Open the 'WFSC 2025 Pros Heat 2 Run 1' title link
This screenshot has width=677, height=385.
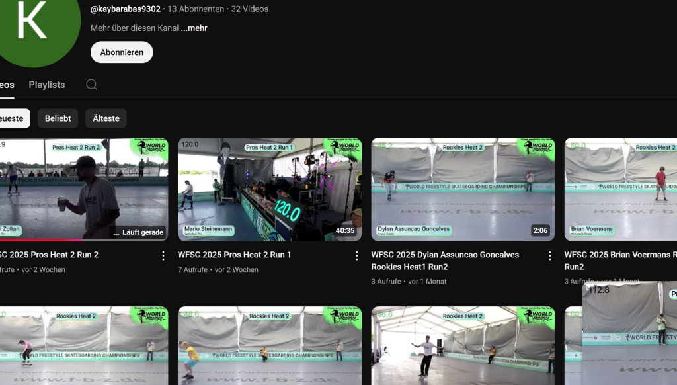(x=234, y=255)
